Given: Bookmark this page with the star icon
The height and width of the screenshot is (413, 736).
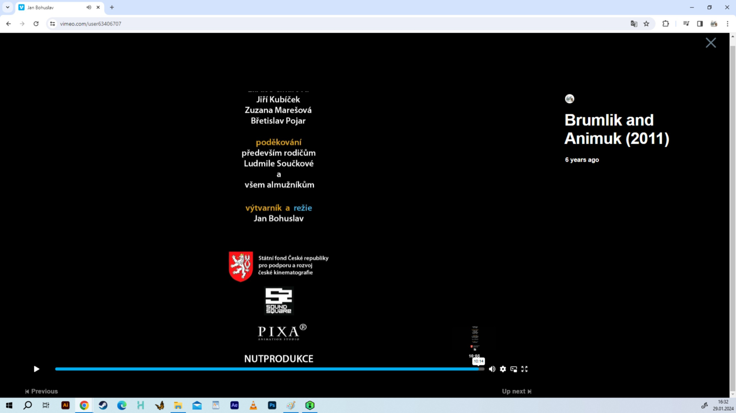Looking at the screenshot, I should pos(646,24).
